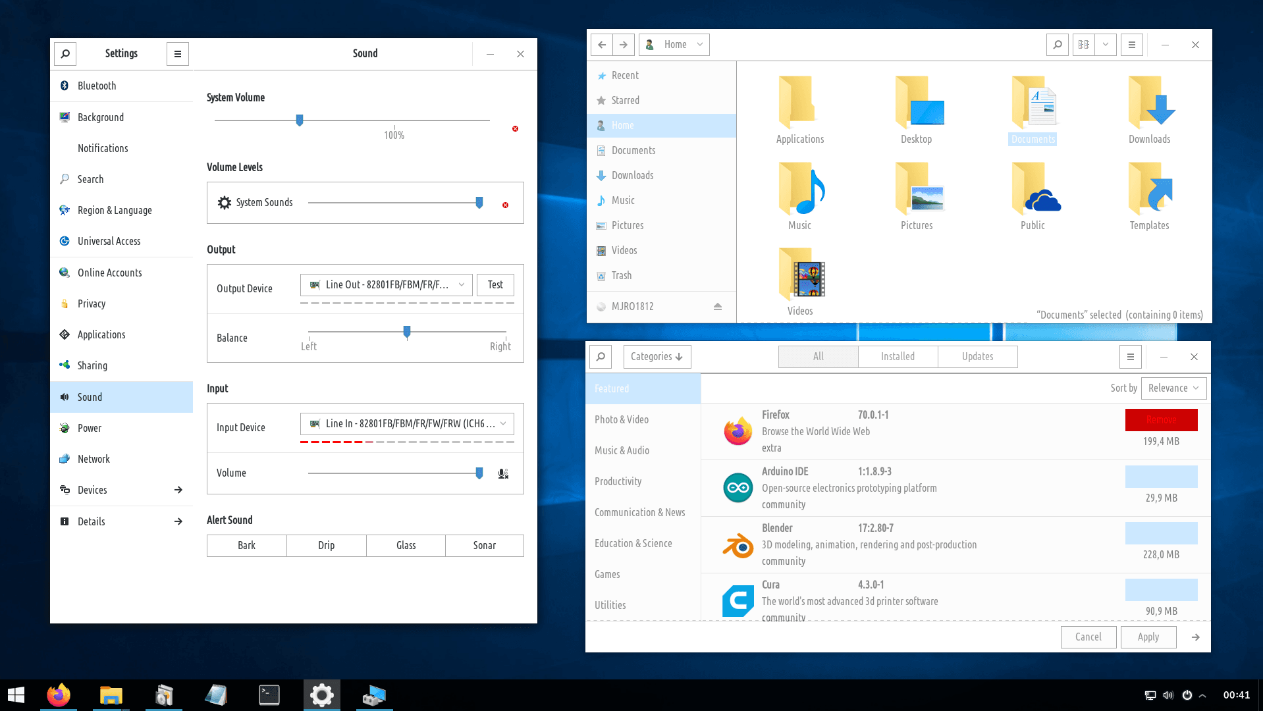Remove Firefox package
This screenshot has width=1263, height=711.
click(1161, 420)
